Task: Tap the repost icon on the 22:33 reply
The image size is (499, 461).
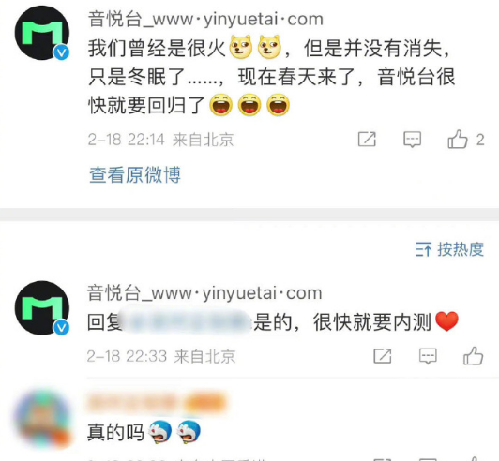Action: pos(382,356)
